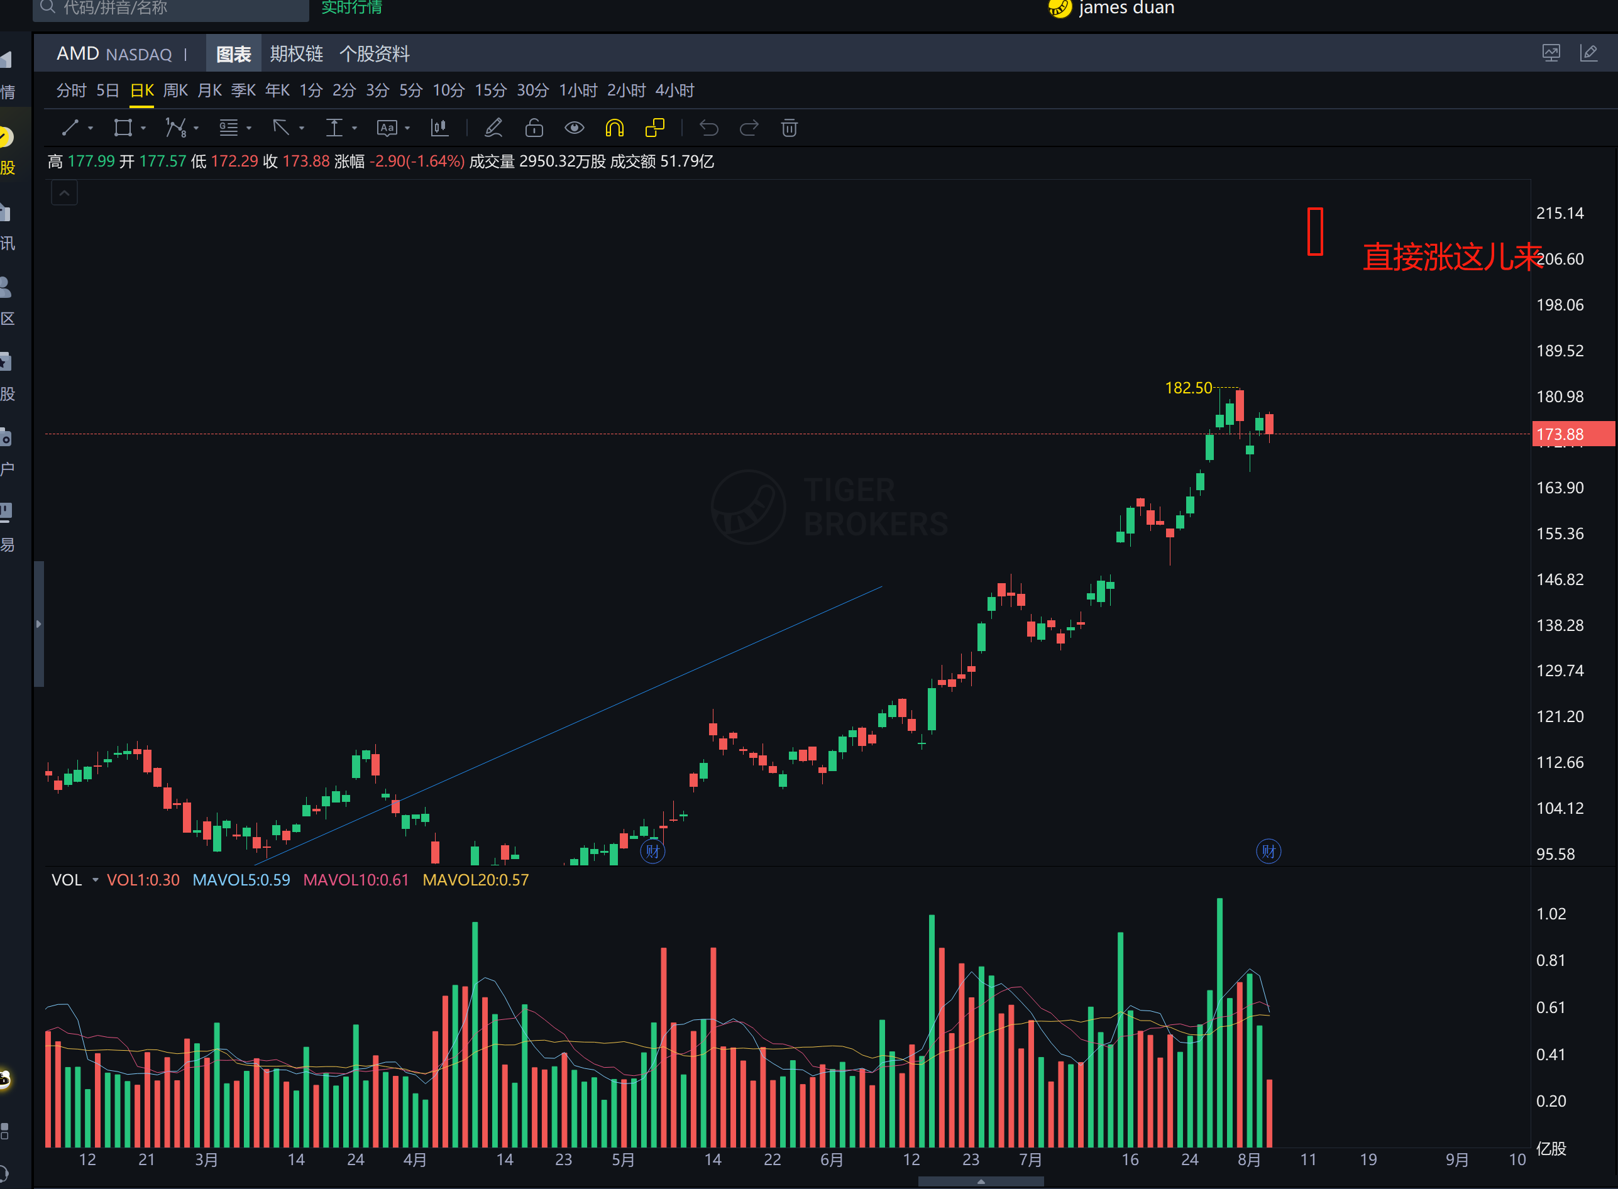Toggle the lock drawings icon
The width and height of the screenshot is (1618, 1189).
(x=534, y=128)
